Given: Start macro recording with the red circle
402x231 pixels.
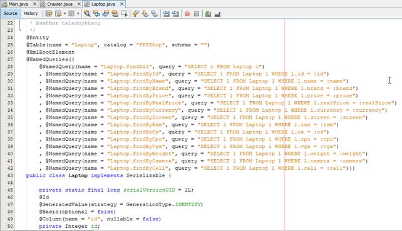Looking at the screenshot, I should point(187,14).
